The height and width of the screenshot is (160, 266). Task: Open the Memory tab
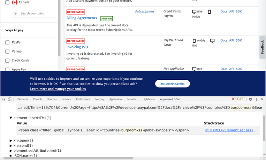(100, 99)
